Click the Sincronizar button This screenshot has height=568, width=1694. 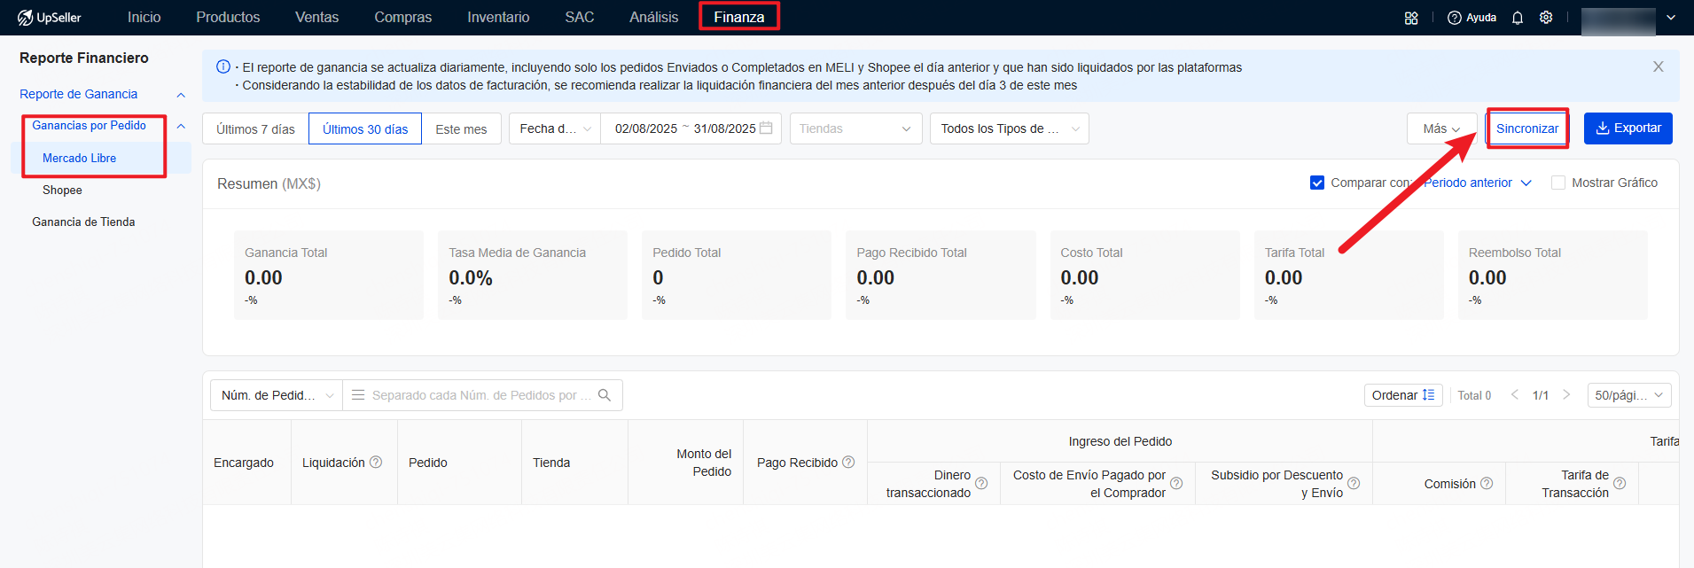(1526, 128)
